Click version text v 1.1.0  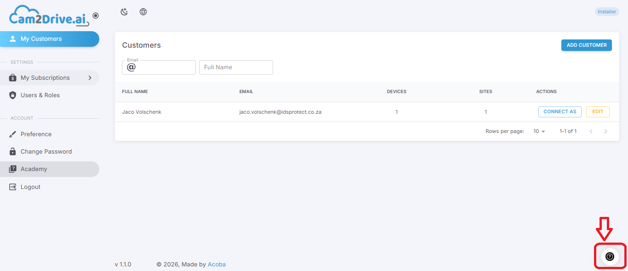click(x=123, y=265)
